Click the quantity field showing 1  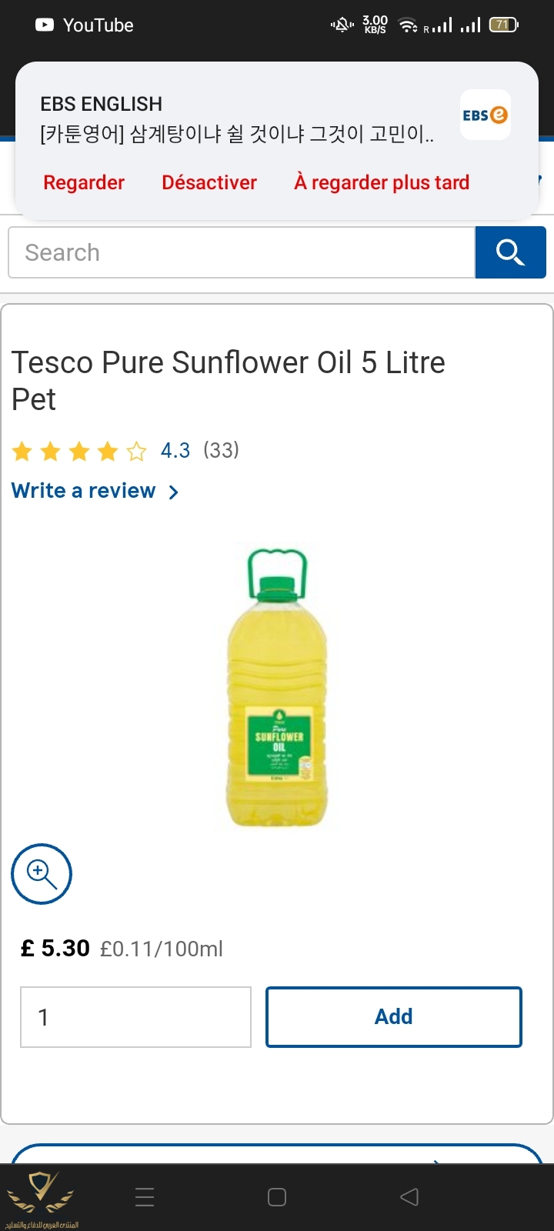[135, 1016]
